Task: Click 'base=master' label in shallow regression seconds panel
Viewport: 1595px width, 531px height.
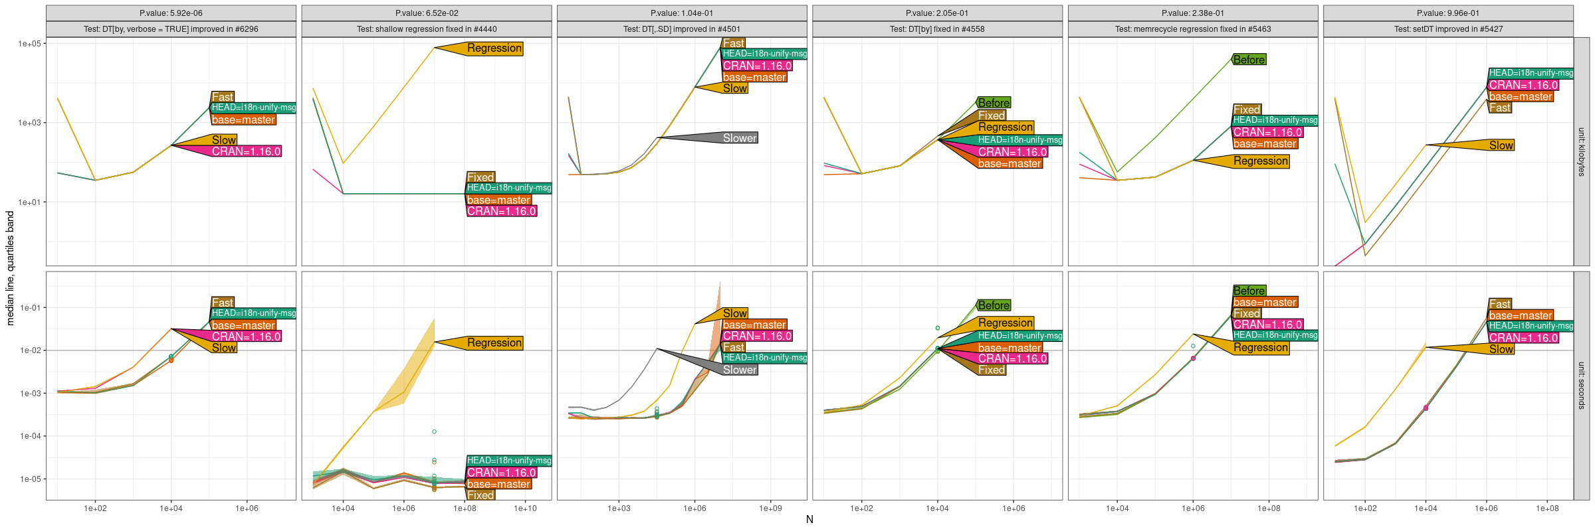Action: pyautogui.click(x=498, y=485)
